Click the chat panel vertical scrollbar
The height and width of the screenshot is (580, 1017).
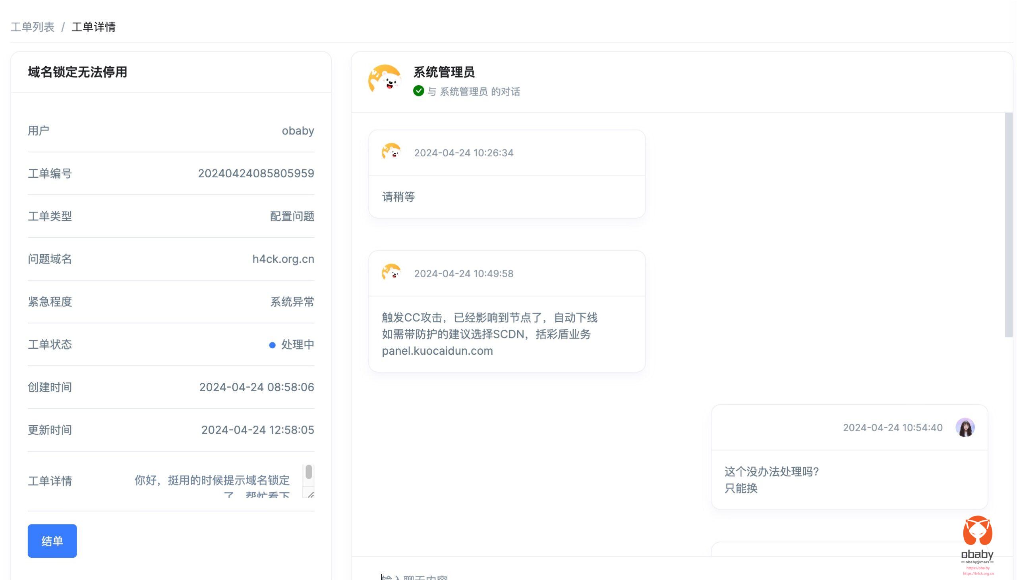[1008, 225]
